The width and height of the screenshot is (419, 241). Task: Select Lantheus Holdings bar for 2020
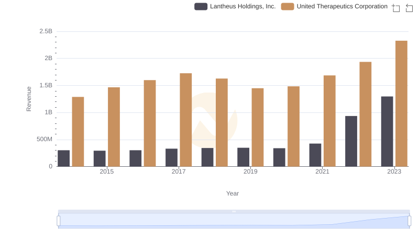click(x=279, y=157)
